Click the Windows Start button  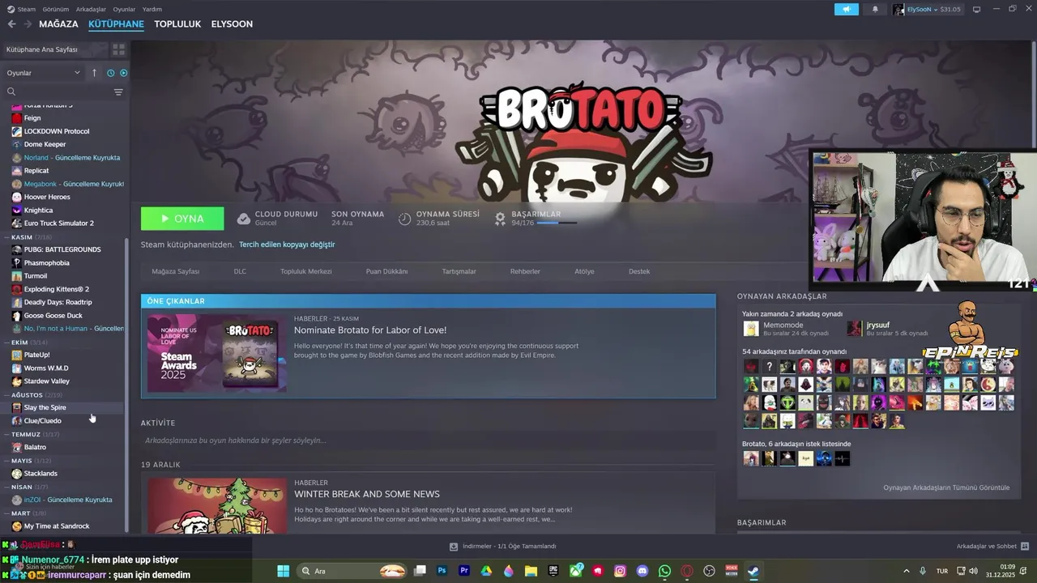click(283, 571)
